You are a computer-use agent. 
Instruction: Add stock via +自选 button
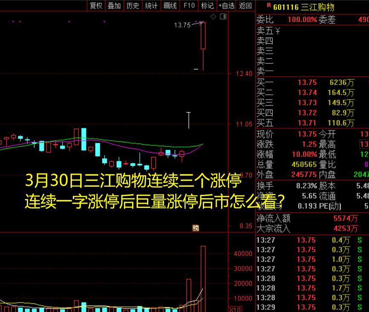[226, 6]
